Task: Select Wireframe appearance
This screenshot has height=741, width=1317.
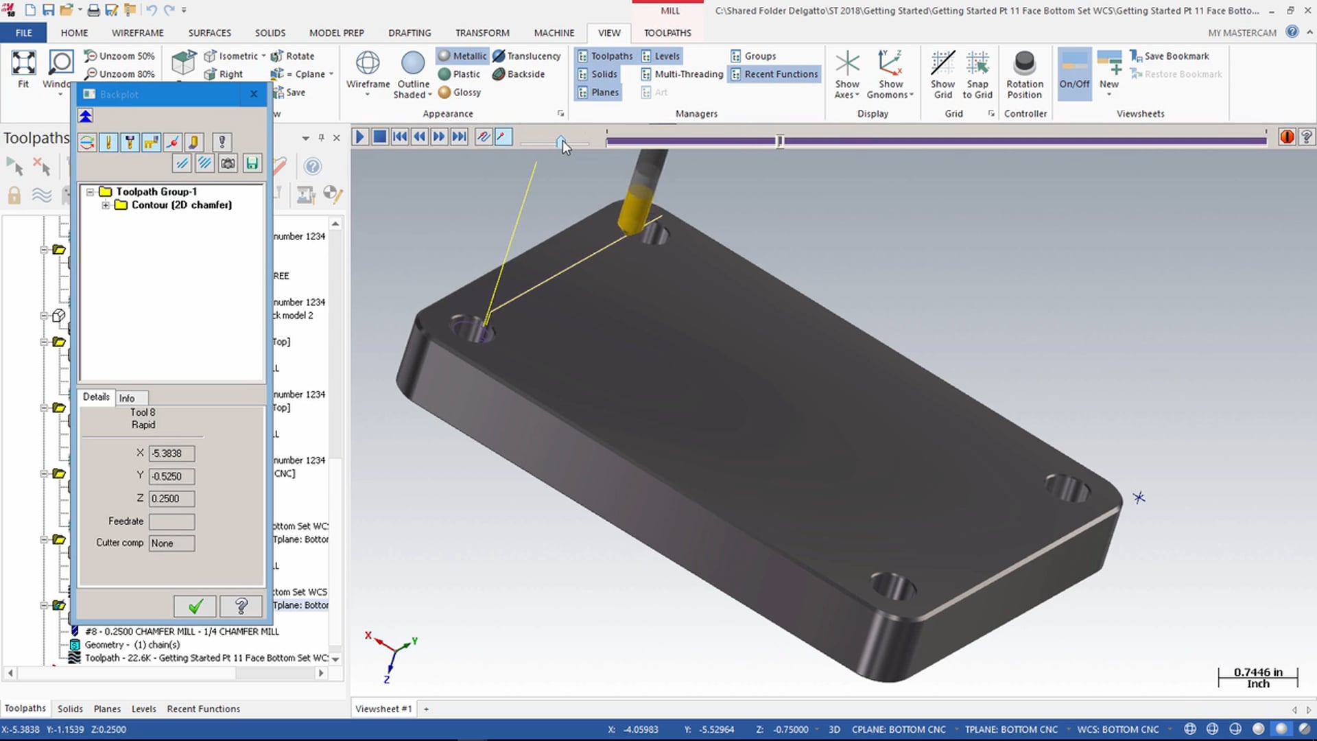Action: 368,71
